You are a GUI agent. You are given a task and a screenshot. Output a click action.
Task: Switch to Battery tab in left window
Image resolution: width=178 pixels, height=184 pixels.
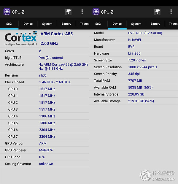(x=66, y=24)
